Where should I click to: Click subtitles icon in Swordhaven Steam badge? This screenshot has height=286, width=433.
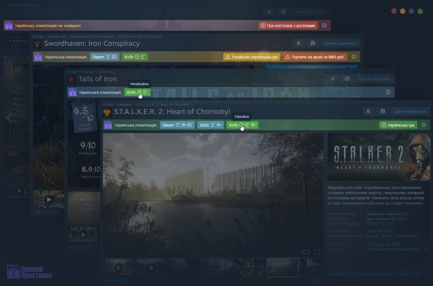tap(114, 57)
